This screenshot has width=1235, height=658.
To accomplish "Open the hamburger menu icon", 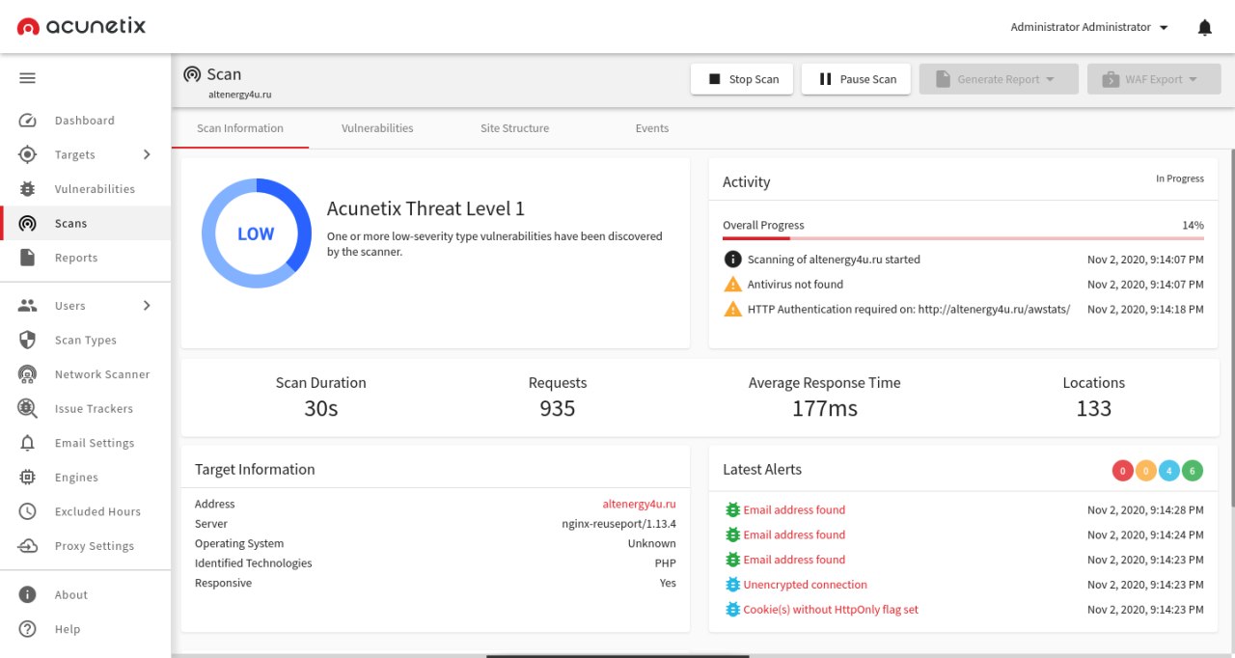I will pos(27,78).
